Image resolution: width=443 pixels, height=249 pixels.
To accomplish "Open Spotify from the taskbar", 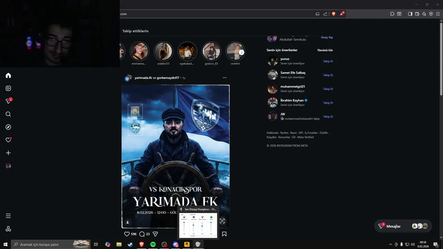I will (x=153, y=245).
